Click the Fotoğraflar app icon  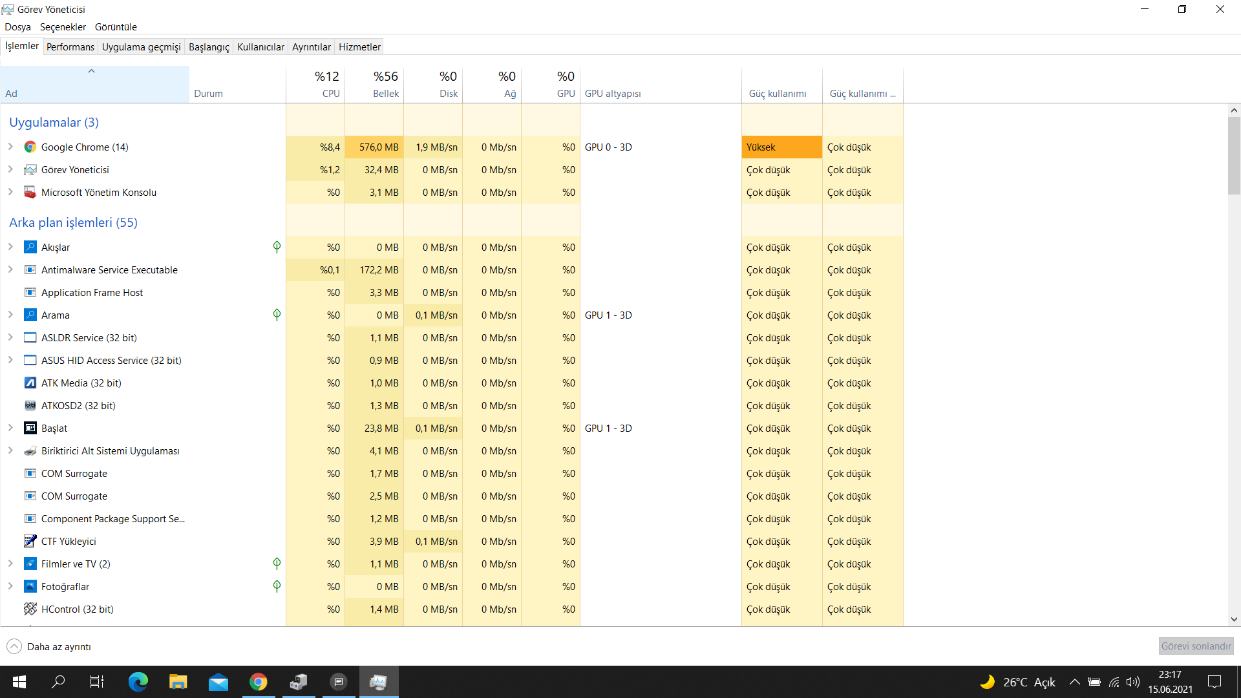[x=30, y=587]
